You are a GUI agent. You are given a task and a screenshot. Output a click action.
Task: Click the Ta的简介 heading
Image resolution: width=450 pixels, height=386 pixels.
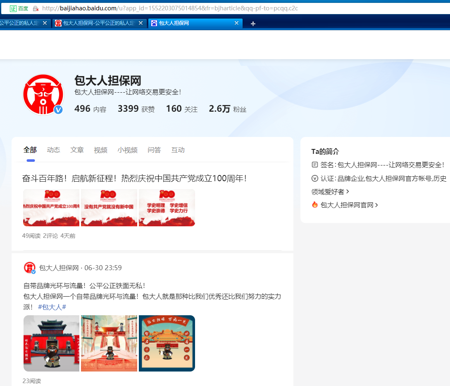point(325,151)
